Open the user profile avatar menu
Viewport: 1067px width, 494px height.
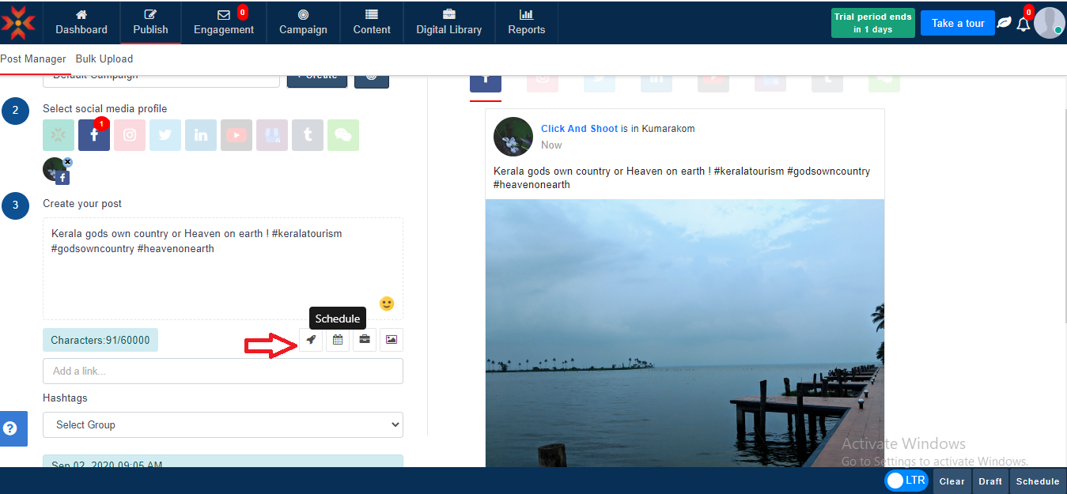(x=1049, y=23)
